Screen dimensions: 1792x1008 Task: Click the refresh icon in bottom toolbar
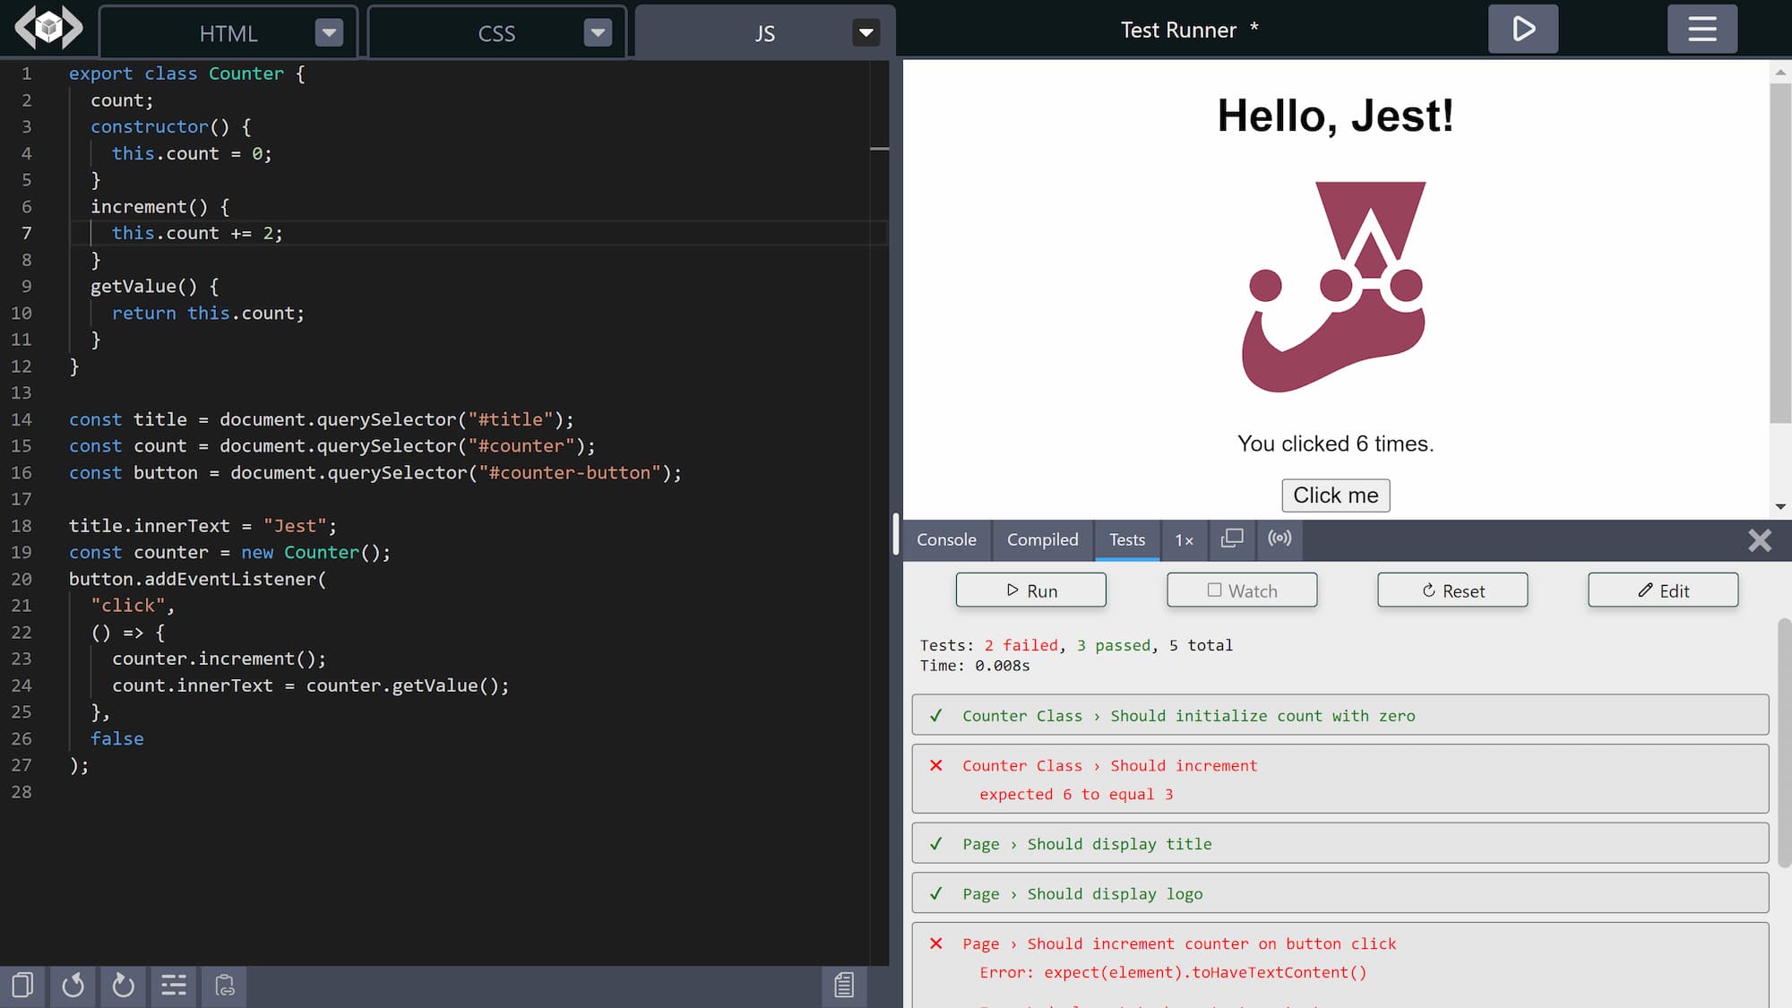pos(121,985)
